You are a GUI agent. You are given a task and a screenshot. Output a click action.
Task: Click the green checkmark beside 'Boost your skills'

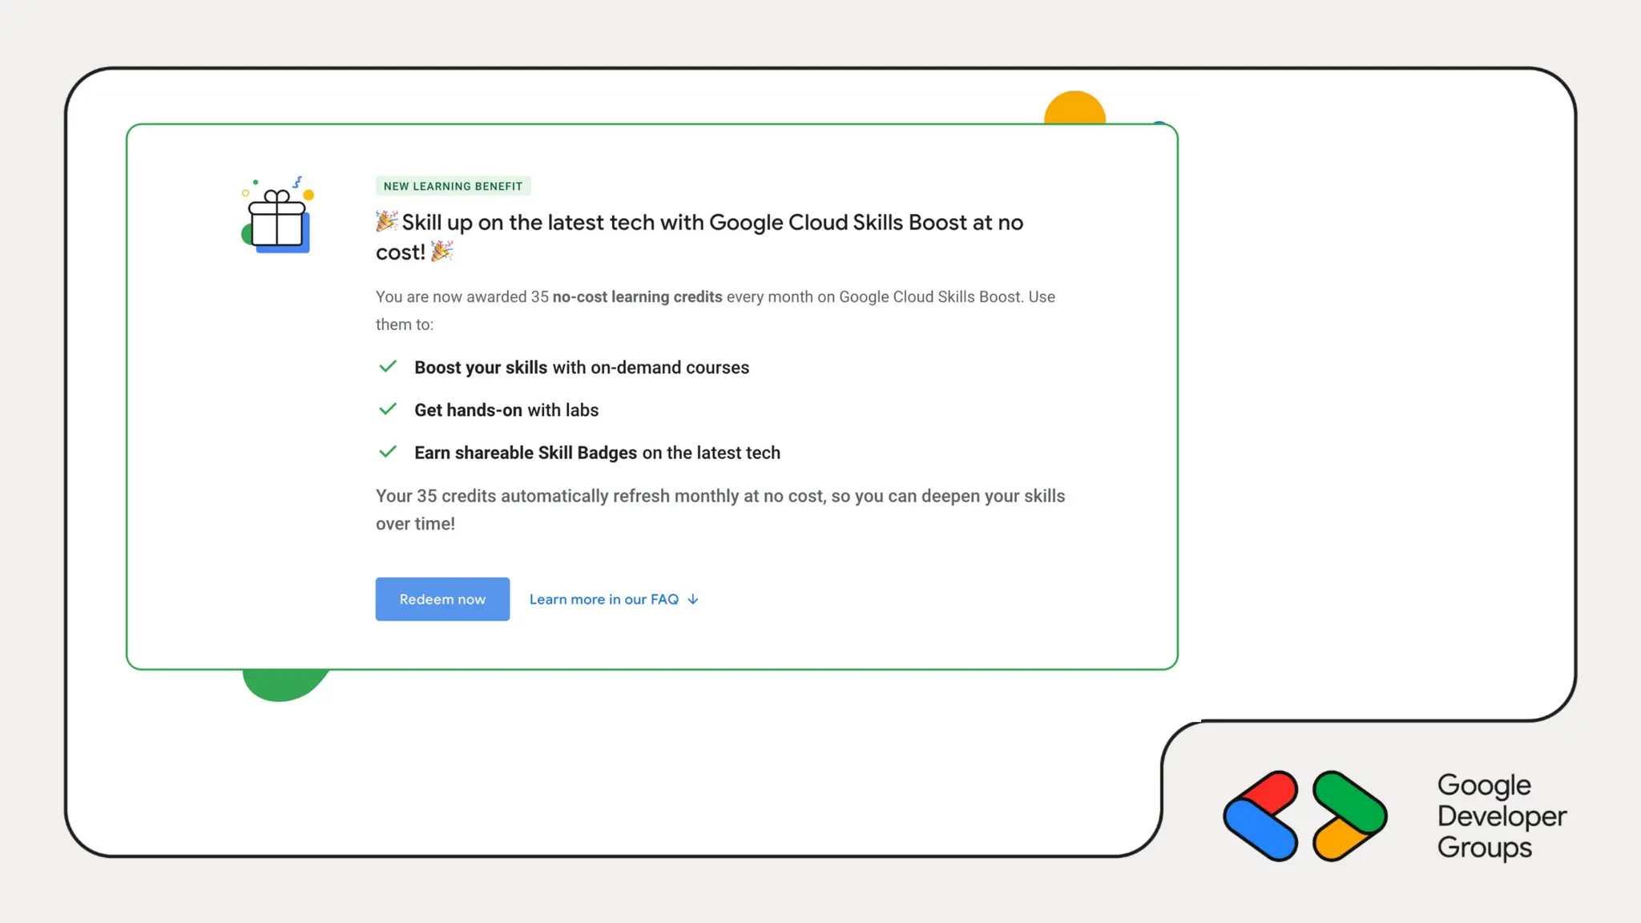(388, 367)
